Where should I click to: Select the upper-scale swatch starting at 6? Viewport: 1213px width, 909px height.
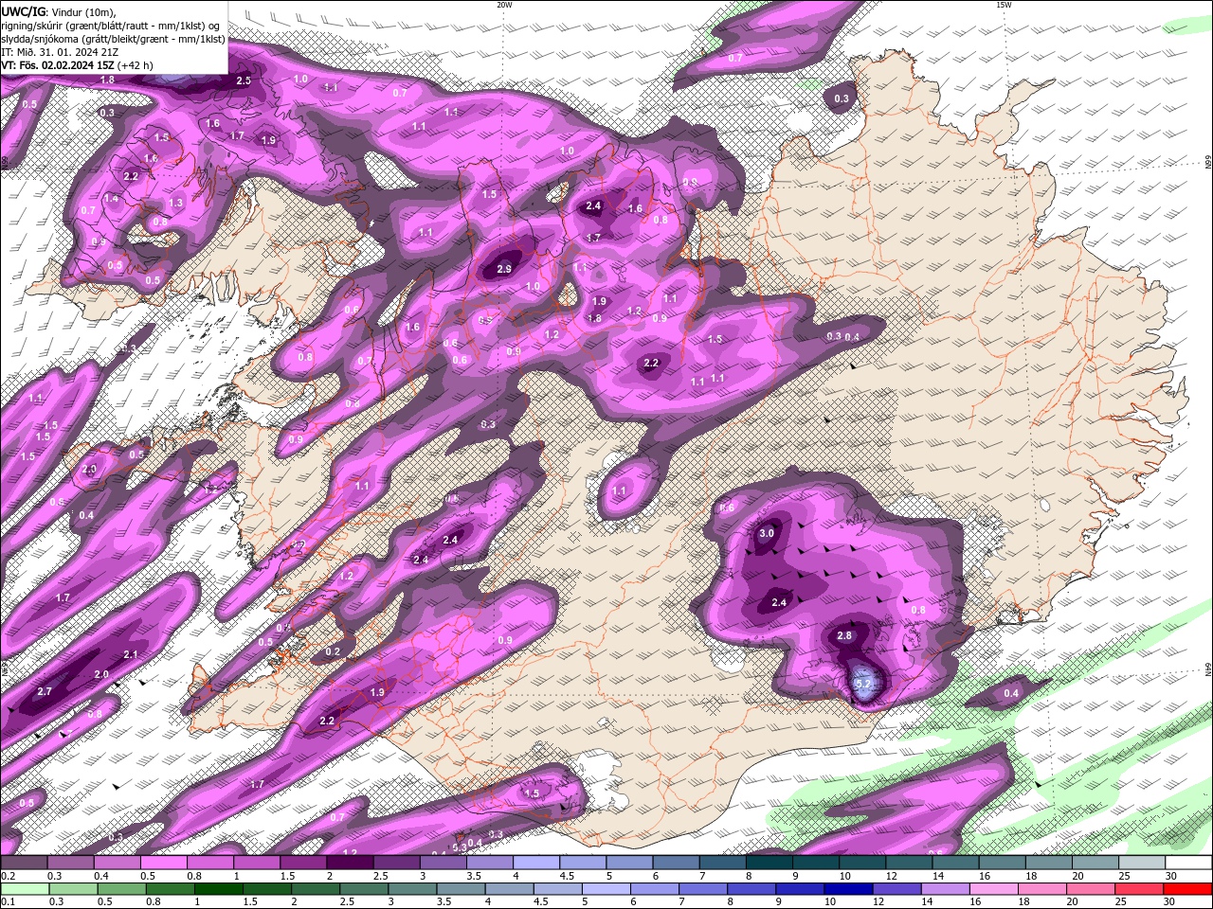[x=677, y=863]
